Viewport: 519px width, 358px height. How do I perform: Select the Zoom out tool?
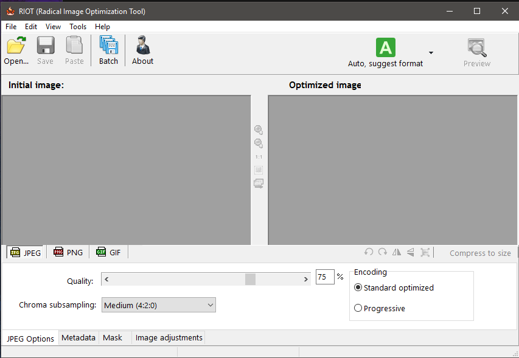point(259,143)
